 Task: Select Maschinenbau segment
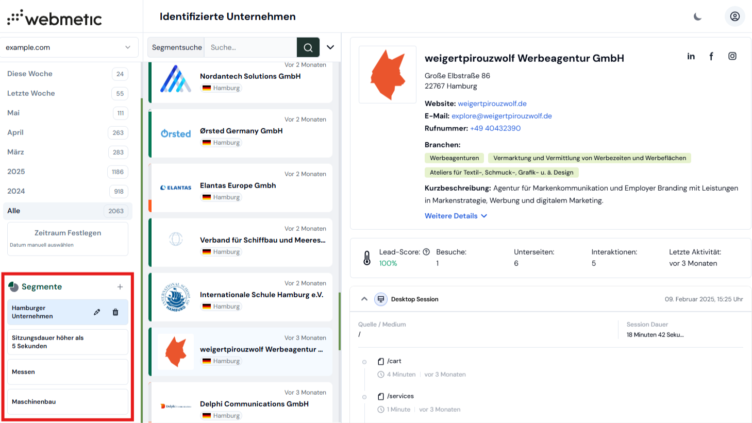[68, 402]
